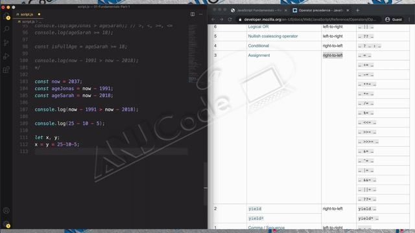Close the Operator precedence browser tab

[348, 10]
